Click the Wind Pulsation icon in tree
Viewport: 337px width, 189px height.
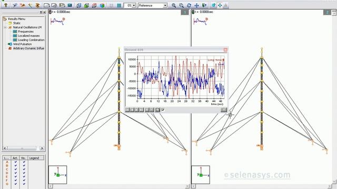pos(10,44)
